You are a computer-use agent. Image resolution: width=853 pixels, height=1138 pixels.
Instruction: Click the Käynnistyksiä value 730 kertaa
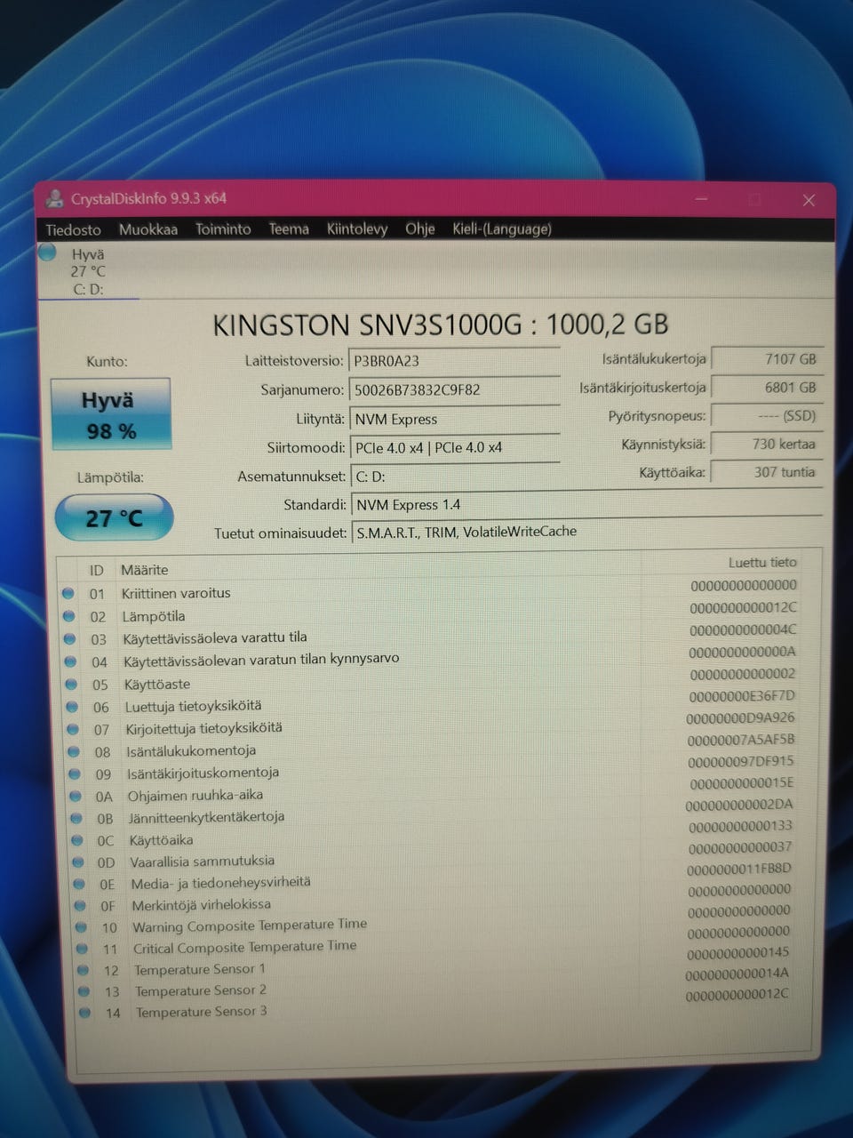click(767, 444)
